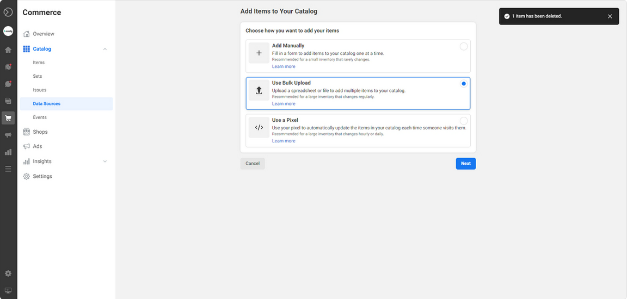The width and height of the screenshot is (627, 299).
Task: Click the Insights bar chart icon
Action: coord(26,161)
